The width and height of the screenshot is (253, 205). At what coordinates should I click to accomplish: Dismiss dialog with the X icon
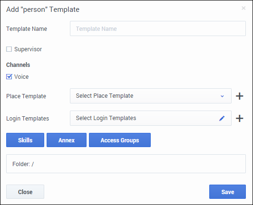[243, 8]
